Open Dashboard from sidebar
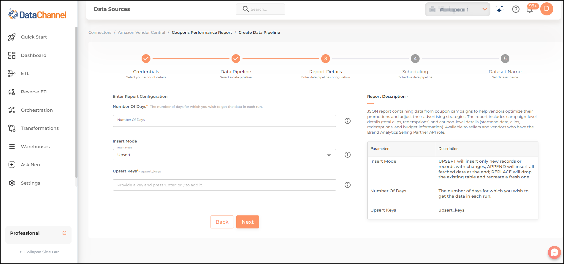Image resolution: width=564 pixels, height=264 pixels. coord(34,55)
